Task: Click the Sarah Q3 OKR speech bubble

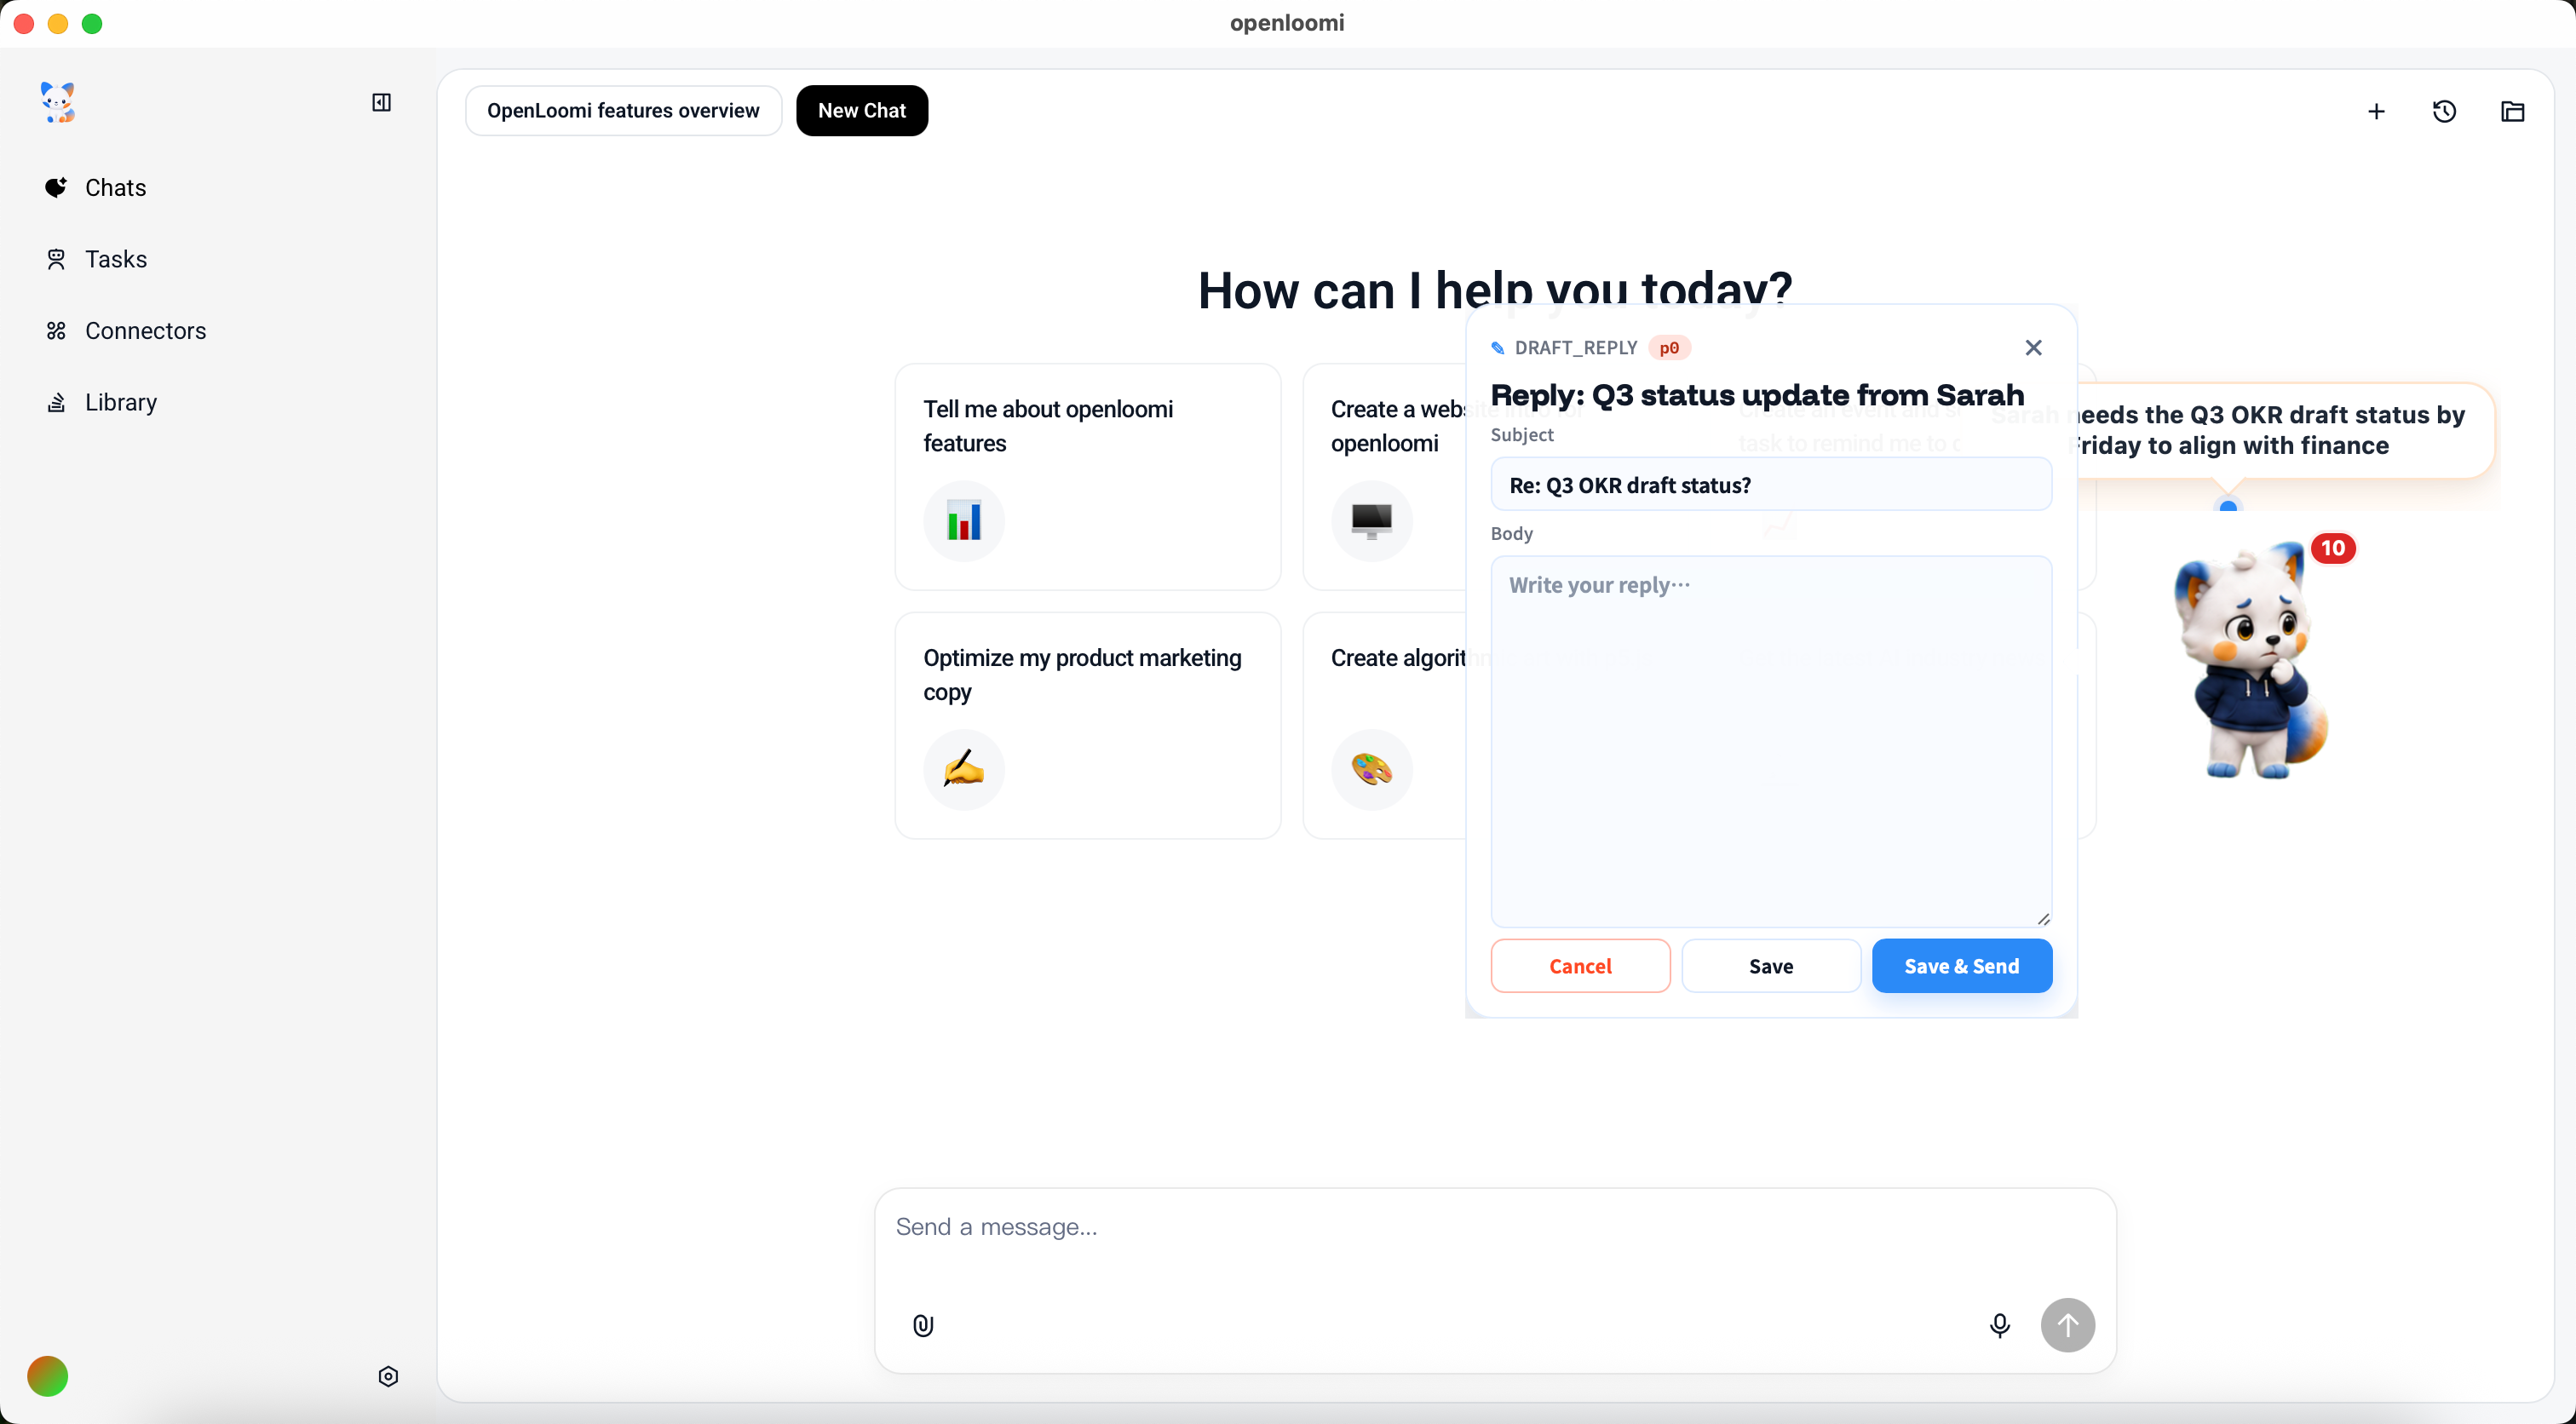Action: click(2286, 430)
